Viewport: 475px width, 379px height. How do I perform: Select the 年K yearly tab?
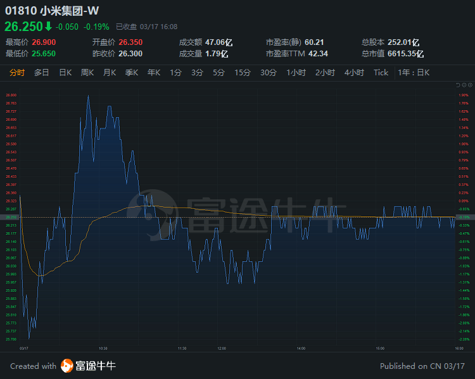pos(154,73)
